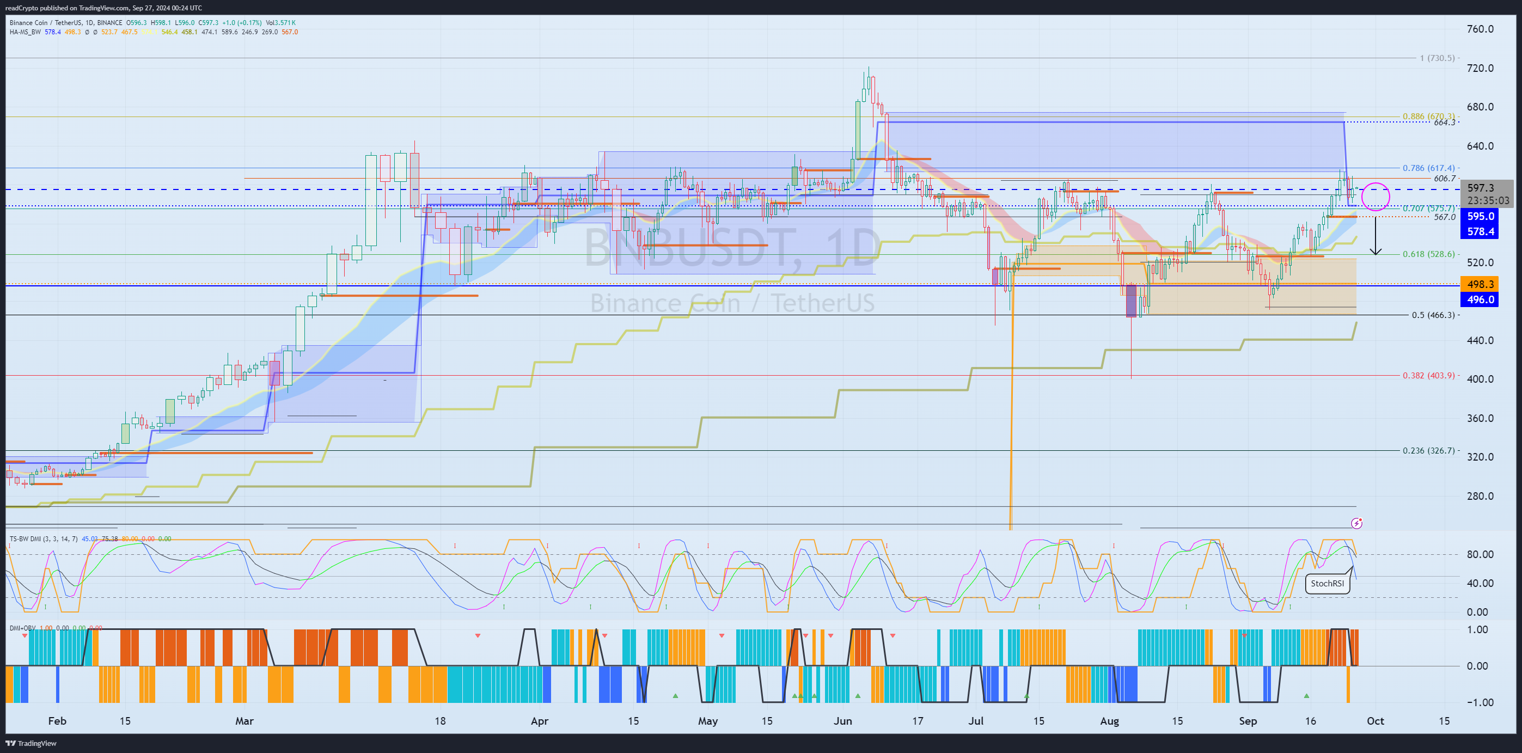Screen dimensions: 1522x753
Task: Click the 523.7 value in the HA-MS_BW legend
Action: pyautogui.click(x=109, y=32)
